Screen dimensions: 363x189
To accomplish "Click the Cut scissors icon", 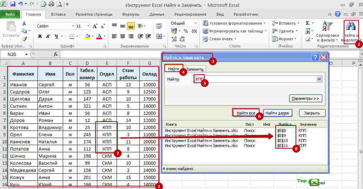I will (24, 23).
